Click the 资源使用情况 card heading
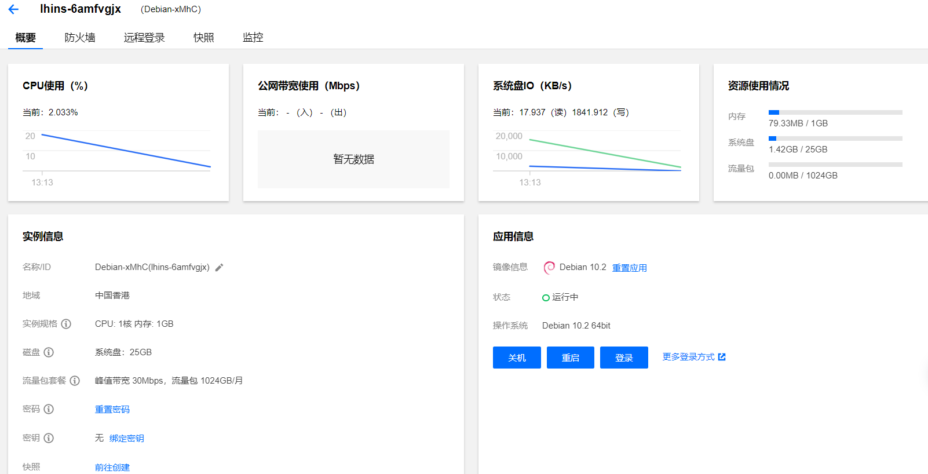This screenshot has height=474, width=928. (x=758, y=86)
